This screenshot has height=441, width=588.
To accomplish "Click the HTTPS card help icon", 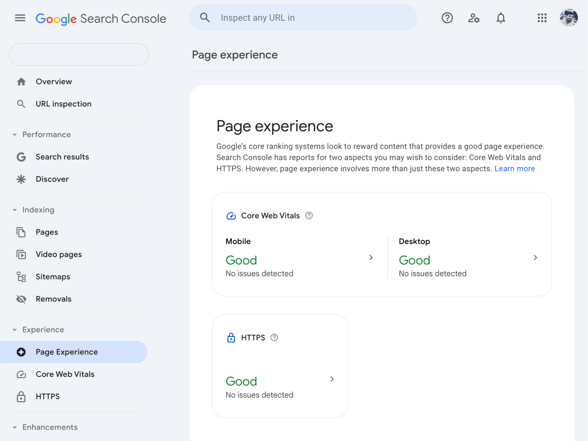I will tap(274, 338).
